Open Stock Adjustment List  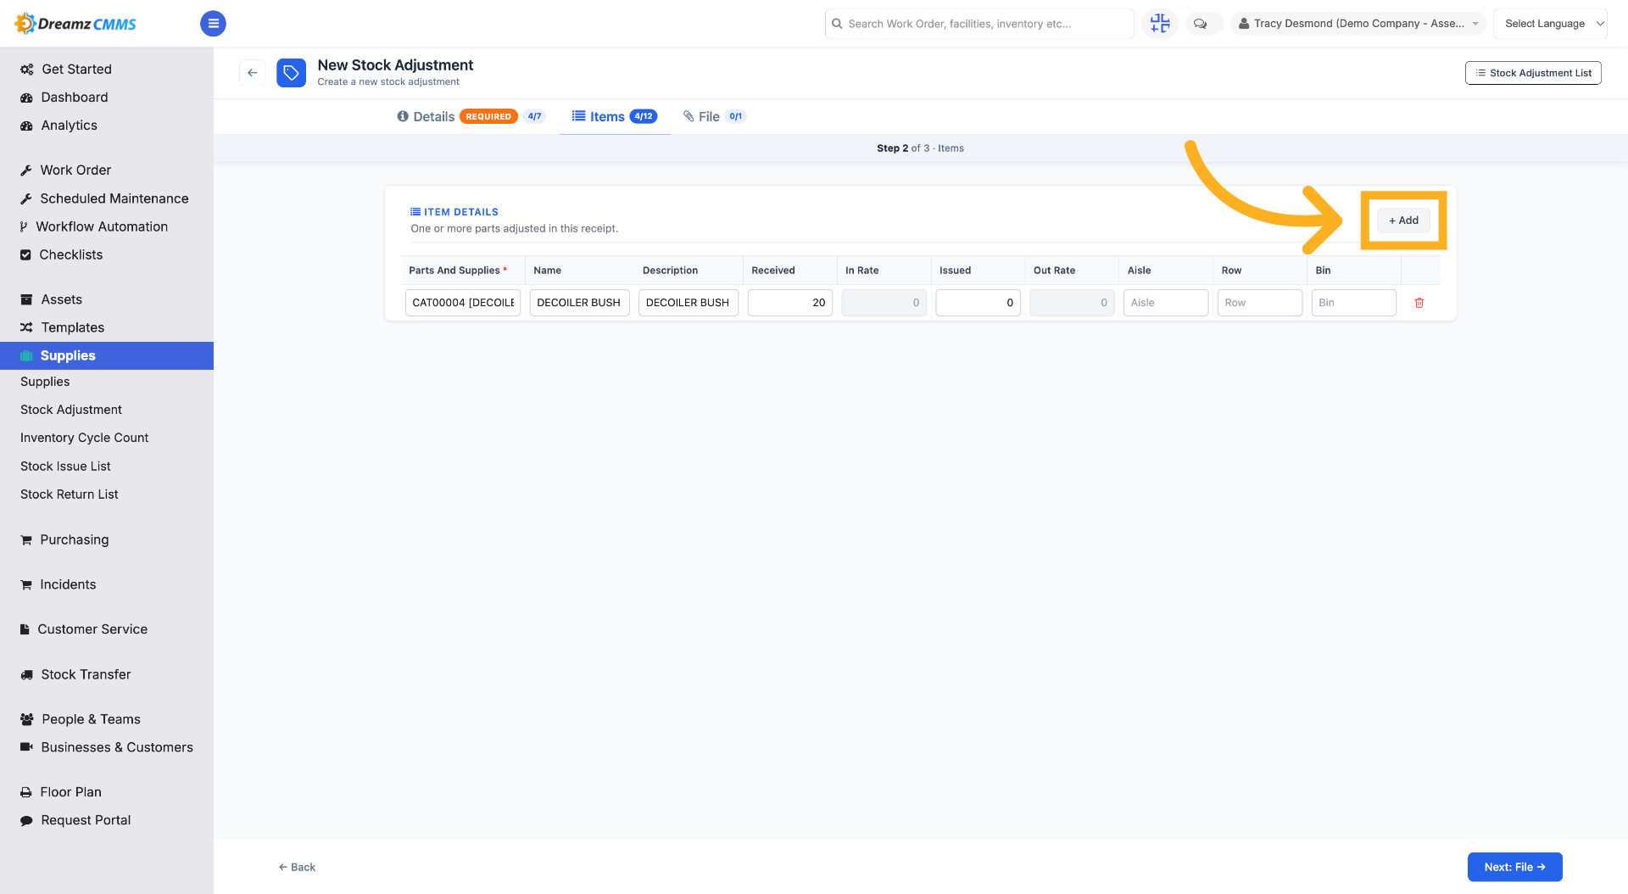(x=1533, y=73)
